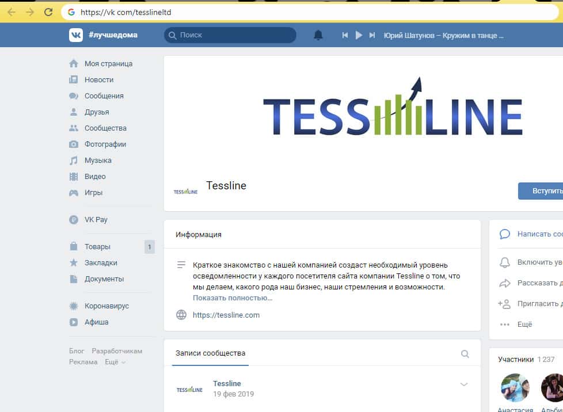Click the 19 фев 2019 post date

[233, 394]
